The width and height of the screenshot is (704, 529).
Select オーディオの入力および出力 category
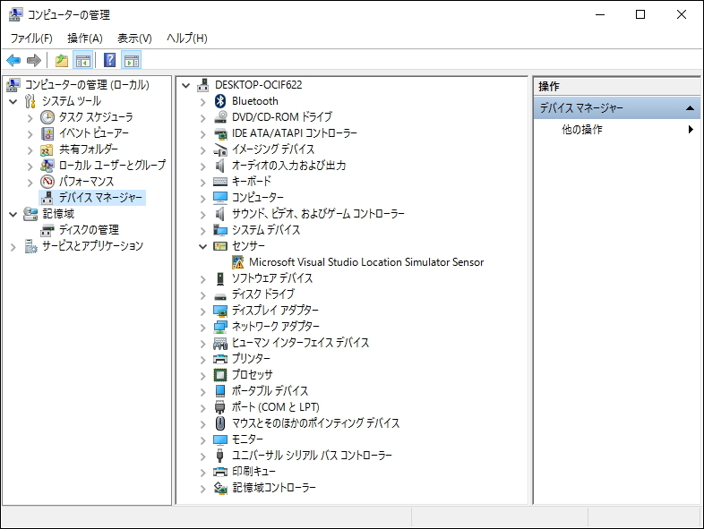click(288, 166)
